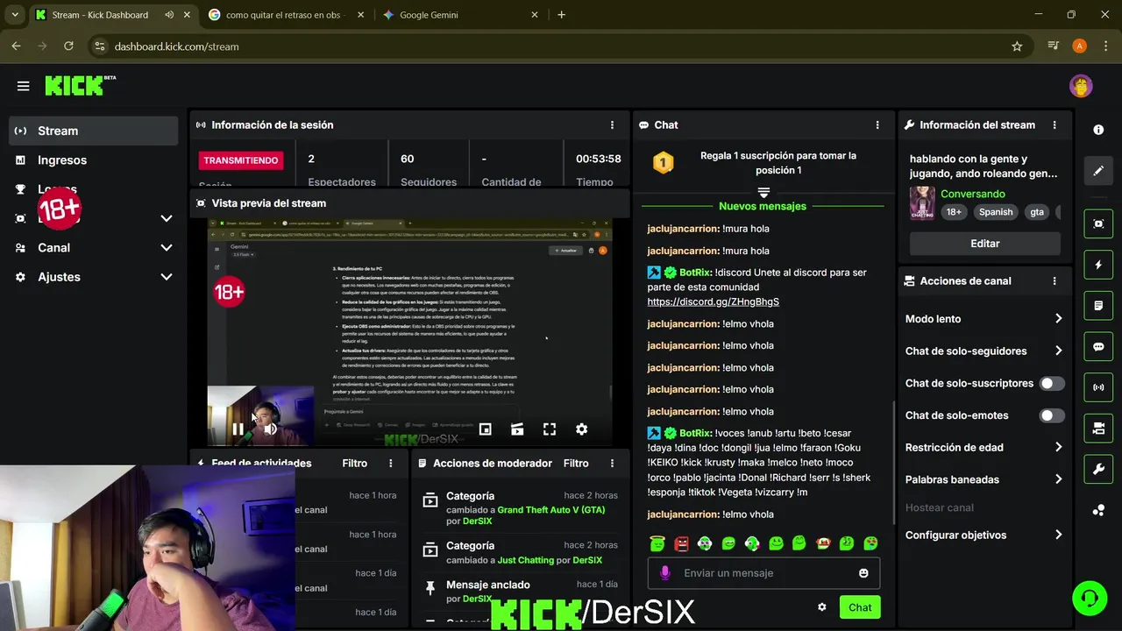1122x631 pixels.
Task: Open Feed de actividades three-dot menu
Action: (391, 464)
